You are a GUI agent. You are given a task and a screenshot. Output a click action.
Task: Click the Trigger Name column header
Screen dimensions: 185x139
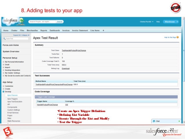click(x=42, y=101)
